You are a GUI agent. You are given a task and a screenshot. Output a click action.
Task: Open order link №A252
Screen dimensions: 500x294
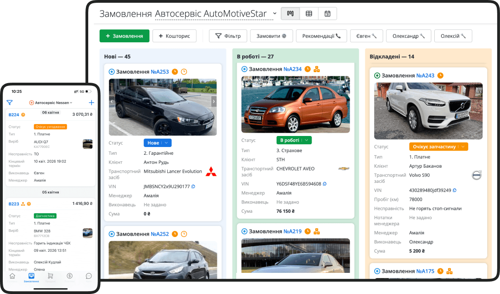160,234
